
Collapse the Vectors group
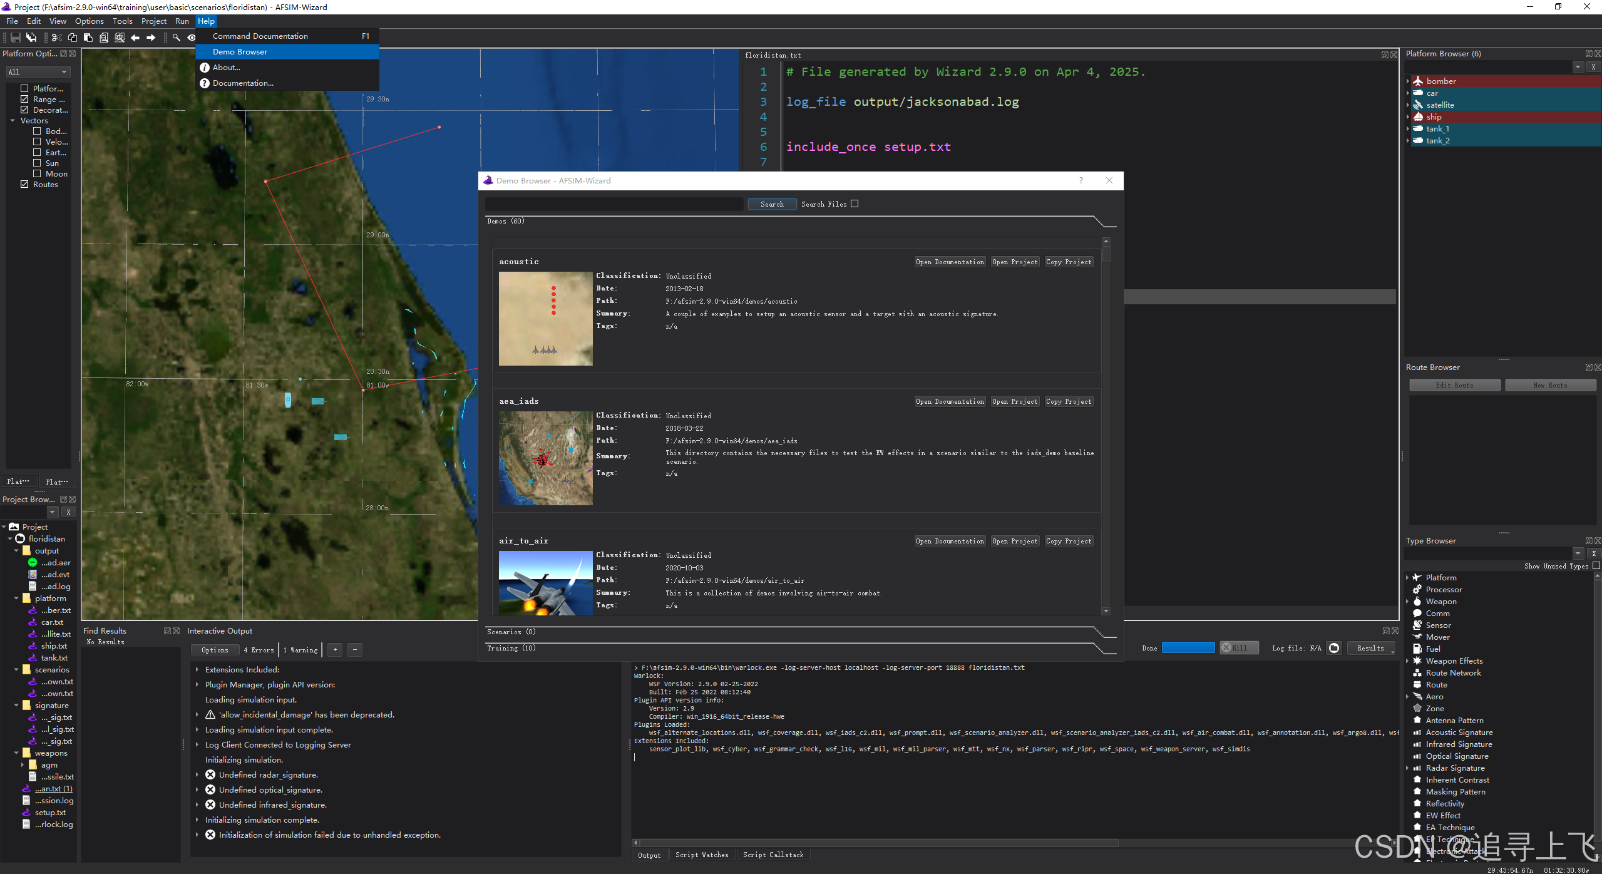13,120
